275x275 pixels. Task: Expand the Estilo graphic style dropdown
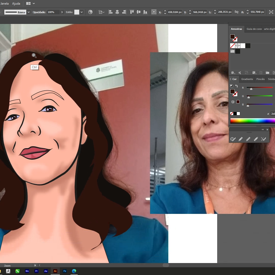coord(81,12)
